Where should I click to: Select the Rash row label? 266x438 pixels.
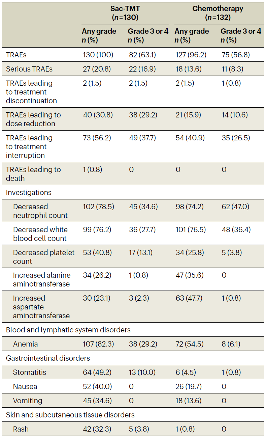point(21,429)
